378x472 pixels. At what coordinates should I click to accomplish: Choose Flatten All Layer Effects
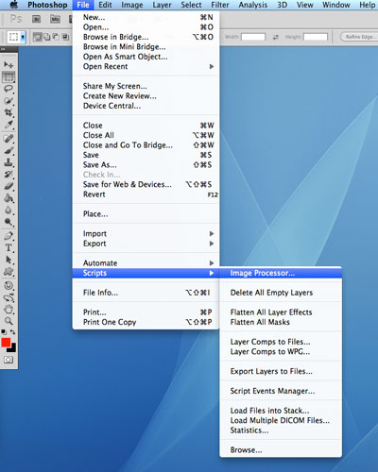[281, 312]
